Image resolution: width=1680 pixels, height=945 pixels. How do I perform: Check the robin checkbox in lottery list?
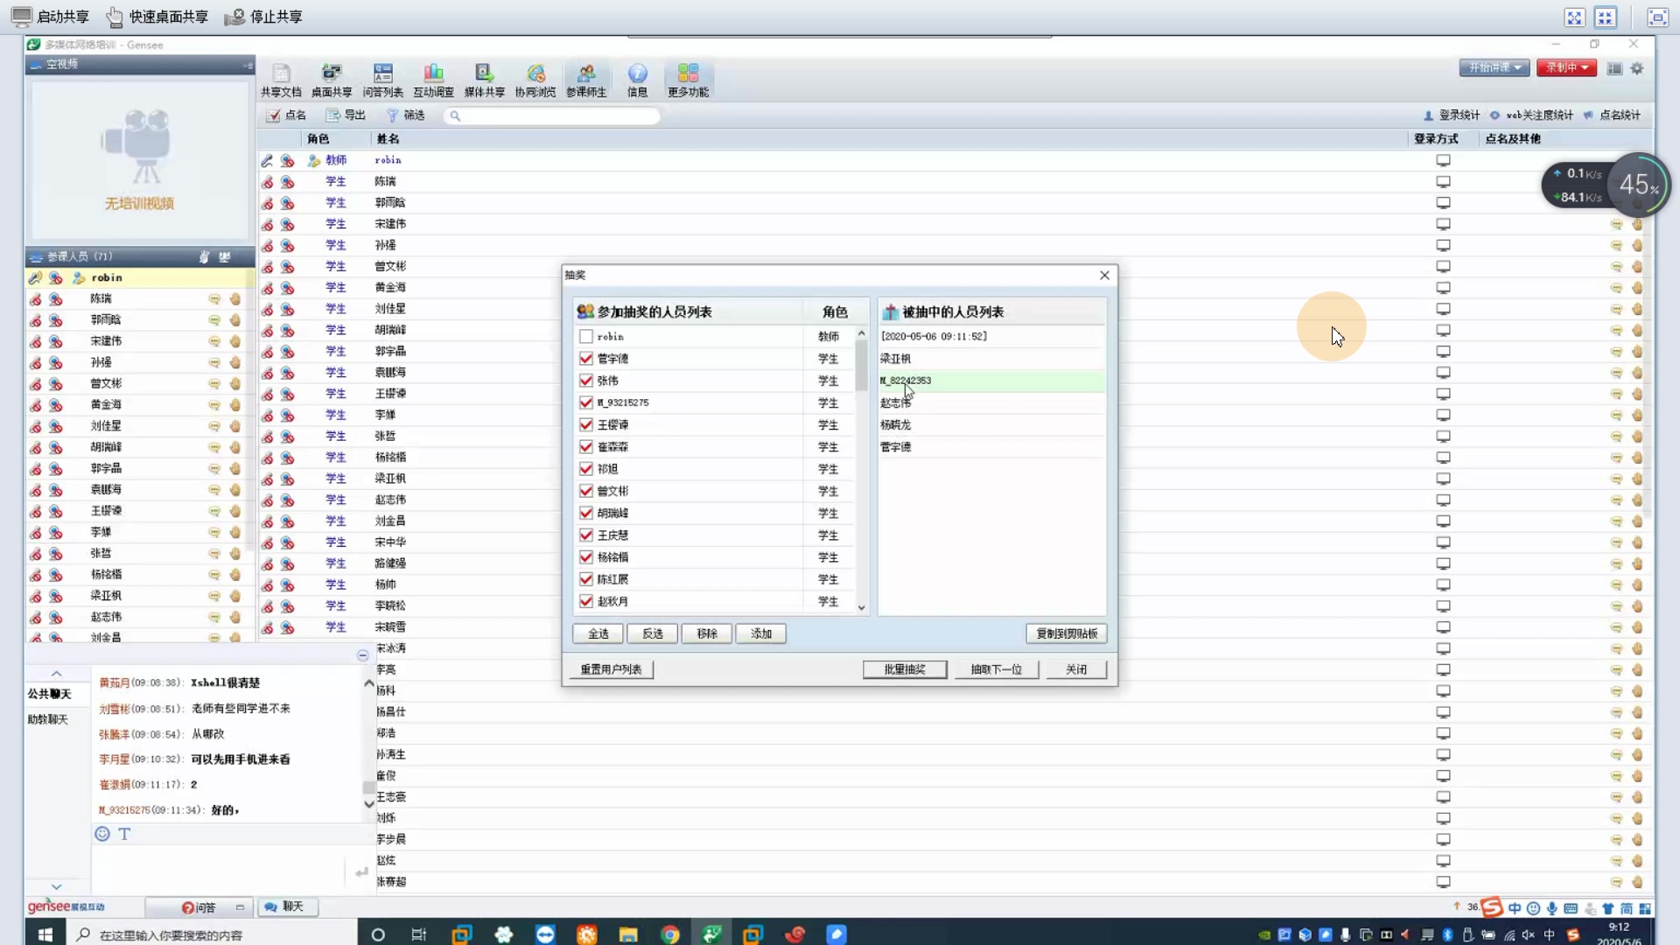click(x=586, y=336)
